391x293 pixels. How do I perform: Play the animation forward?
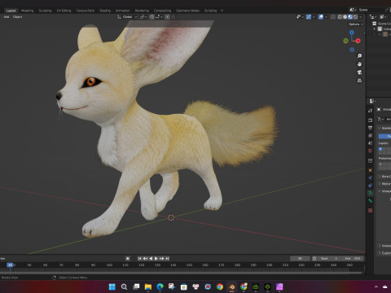[x=156, y=259]
